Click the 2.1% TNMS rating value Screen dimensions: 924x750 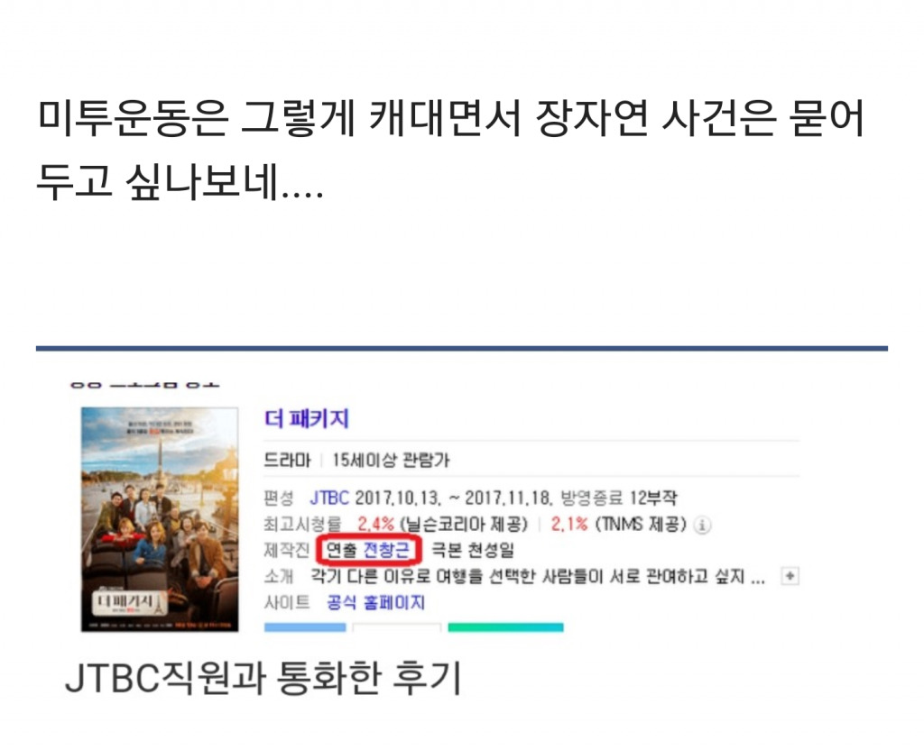click(x=569, y=524)
